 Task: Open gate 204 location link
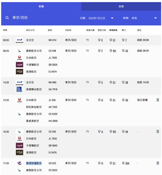point(127,163)
